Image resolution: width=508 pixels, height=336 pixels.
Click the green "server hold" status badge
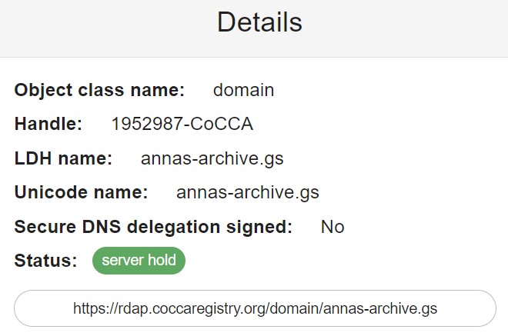pyautogui.click(x=139, y=261)
